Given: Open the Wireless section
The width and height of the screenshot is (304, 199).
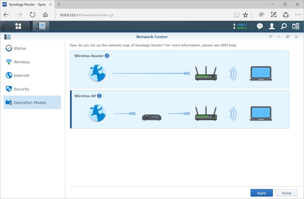Looking at the screenshot, I should click(x=32, y=62).
